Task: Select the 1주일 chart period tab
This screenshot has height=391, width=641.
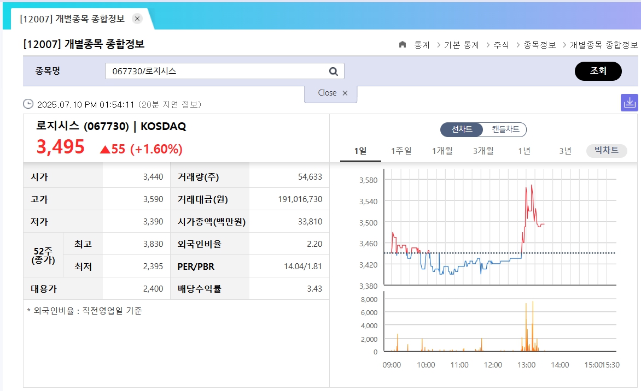Action: pyautogui.click(x=401, y=151)
